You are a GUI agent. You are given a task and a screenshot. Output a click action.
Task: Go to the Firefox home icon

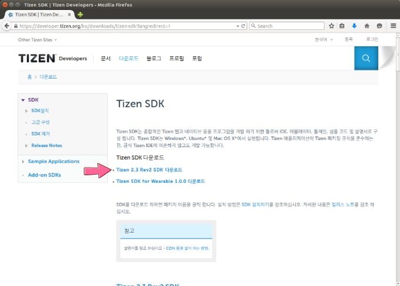(367, 26)
